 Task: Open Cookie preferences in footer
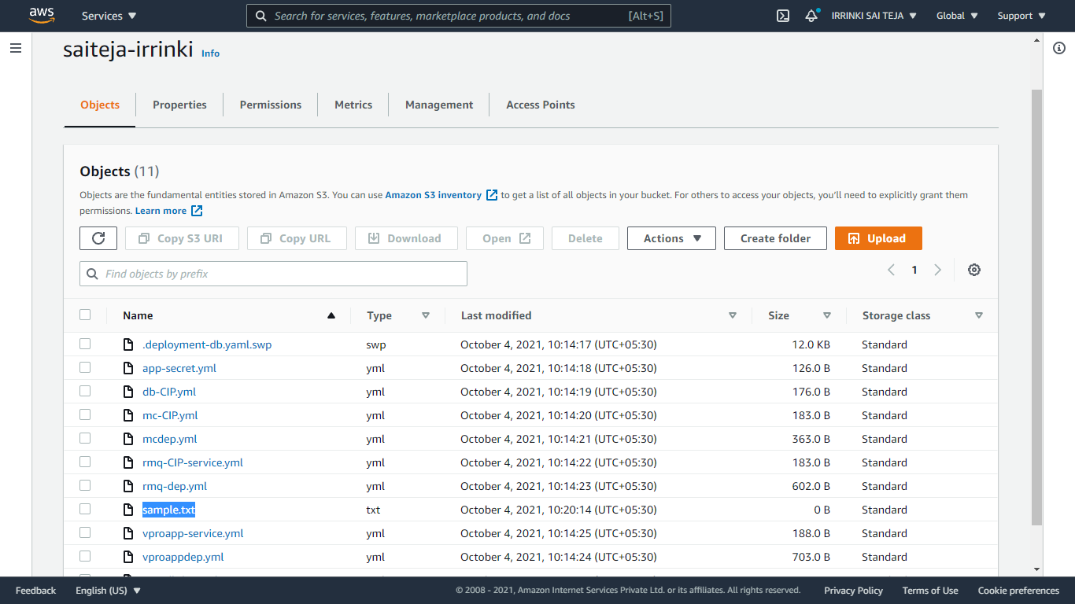click(1018, 591)
